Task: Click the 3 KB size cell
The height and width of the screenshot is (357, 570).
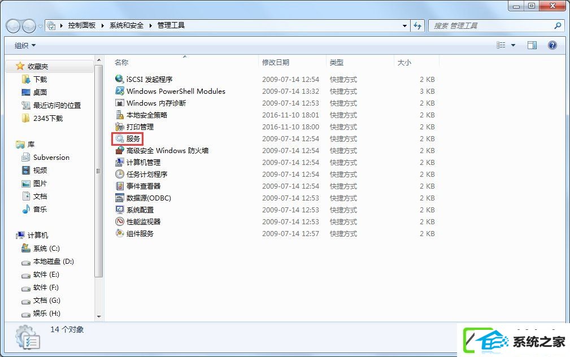Action: pos(427,92)
